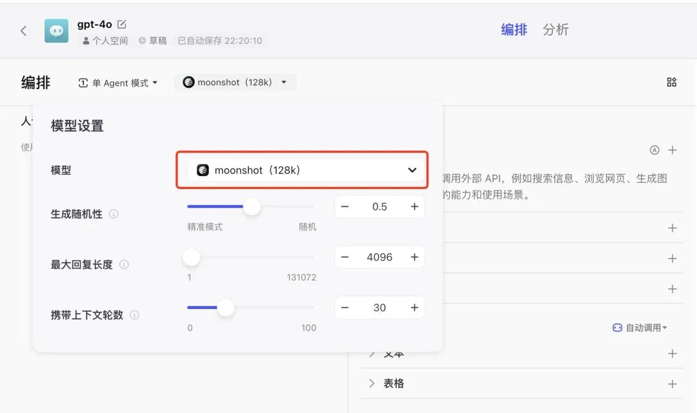This screenshot has height=413, width=697.
Task: Click the 4096 value field
Action: pyautogui.click(x=379, y=257)
